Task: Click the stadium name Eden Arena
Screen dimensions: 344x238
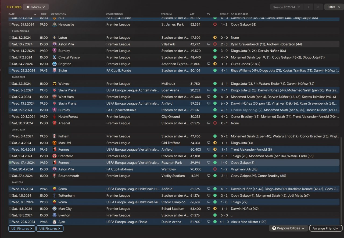Action: pyautogui.click(x=170, y=90)
